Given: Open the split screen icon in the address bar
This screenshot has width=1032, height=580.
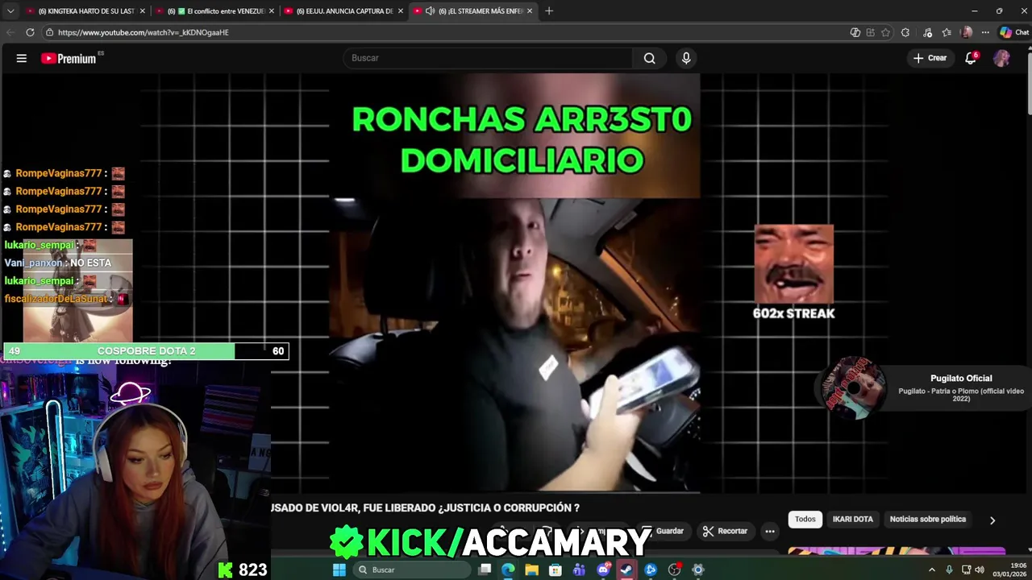Looking at the screenshot, I should (x=870, y=32).
